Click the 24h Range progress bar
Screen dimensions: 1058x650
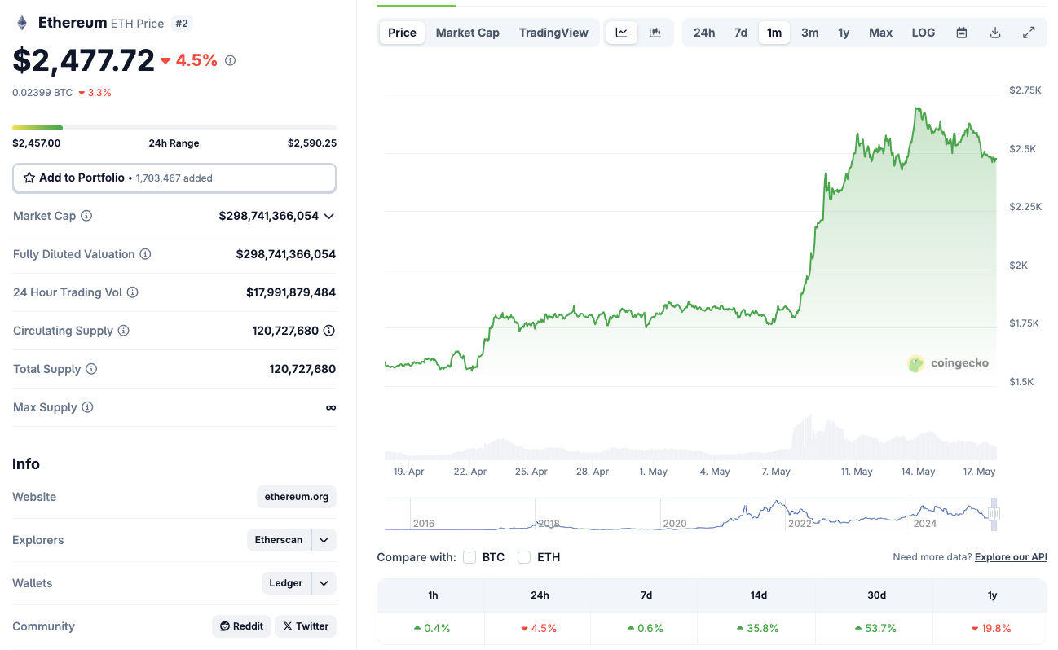point(174,128)
